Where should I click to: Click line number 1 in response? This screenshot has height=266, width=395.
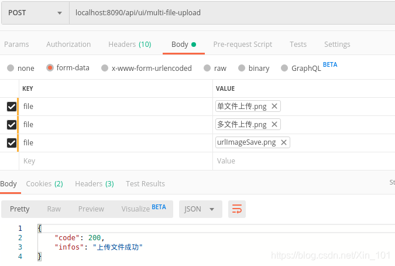tap(20, 229)
